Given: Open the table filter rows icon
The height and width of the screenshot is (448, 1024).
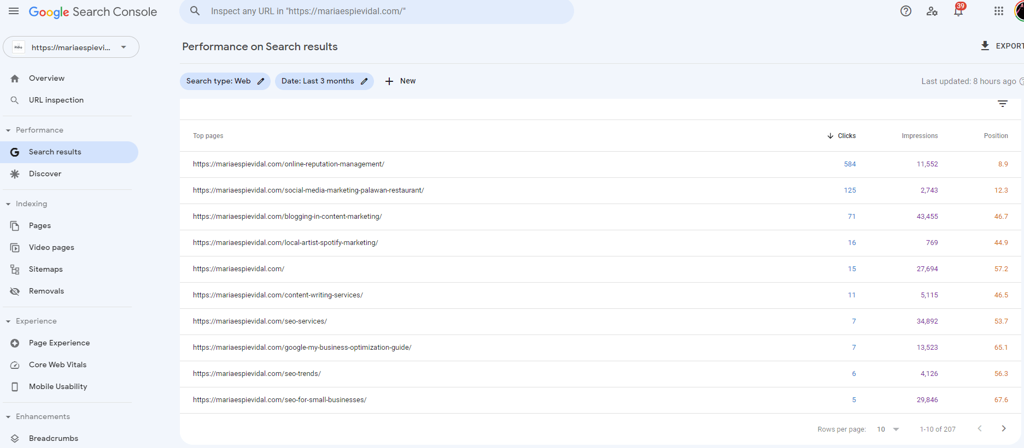Looking at the screenshot, I should click(x=1003, y=104).
